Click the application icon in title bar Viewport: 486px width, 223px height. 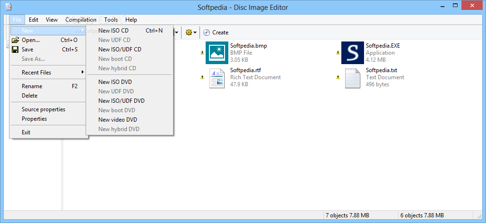pos(9,6)
